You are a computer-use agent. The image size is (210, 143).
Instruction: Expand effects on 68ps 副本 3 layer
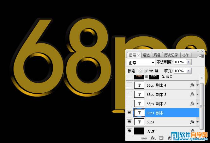tap(198, 94)
